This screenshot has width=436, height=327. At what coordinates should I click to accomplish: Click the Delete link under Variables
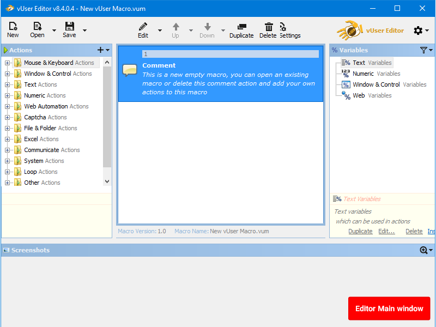click(x=414, y=231)
